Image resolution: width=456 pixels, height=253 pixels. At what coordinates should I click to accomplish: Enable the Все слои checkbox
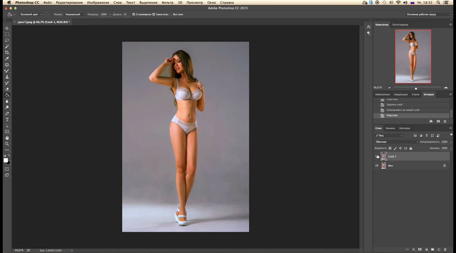[x=171, y=15]
